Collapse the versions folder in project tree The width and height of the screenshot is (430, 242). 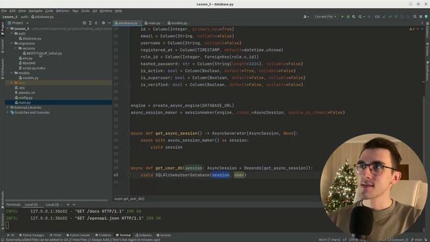coord(15,48)
